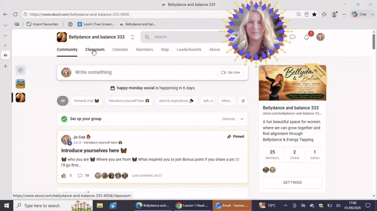The height and width of the screenshot is (211, 377).
Task: Click the page vertical scrollbar
Action: (374, 42)
